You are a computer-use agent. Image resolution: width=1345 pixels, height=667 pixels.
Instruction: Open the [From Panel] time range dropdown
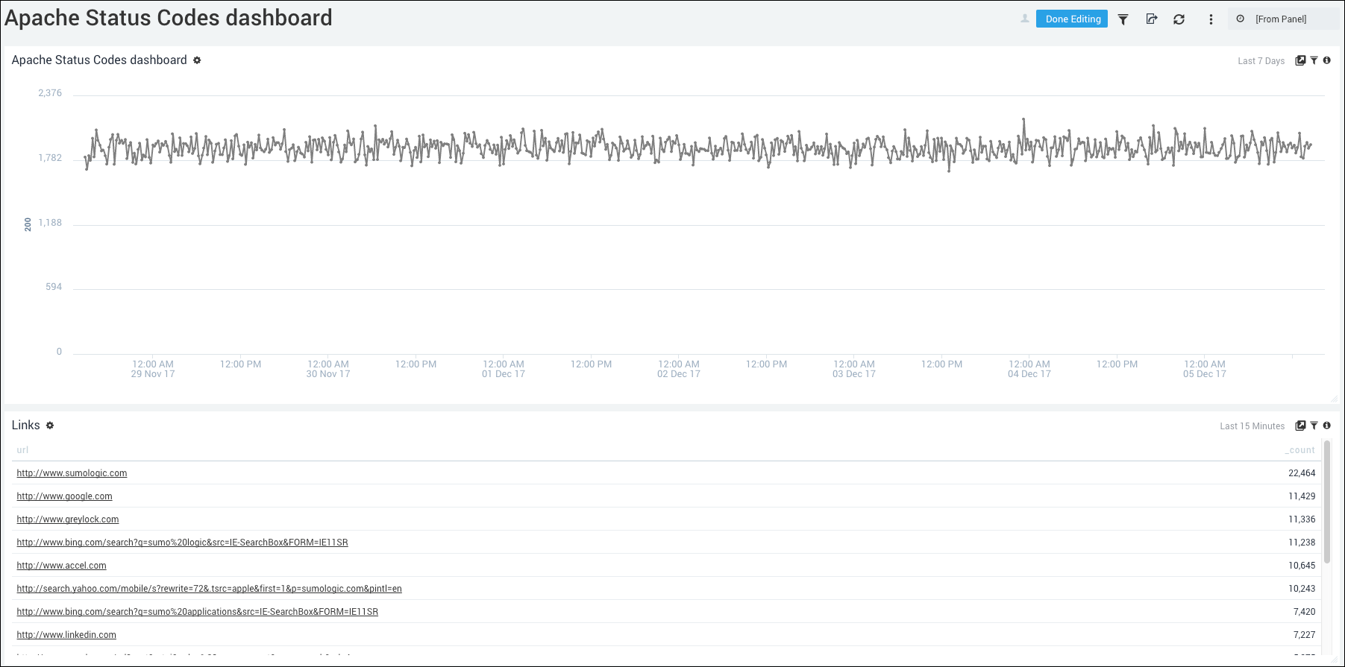click(1280, 19)
